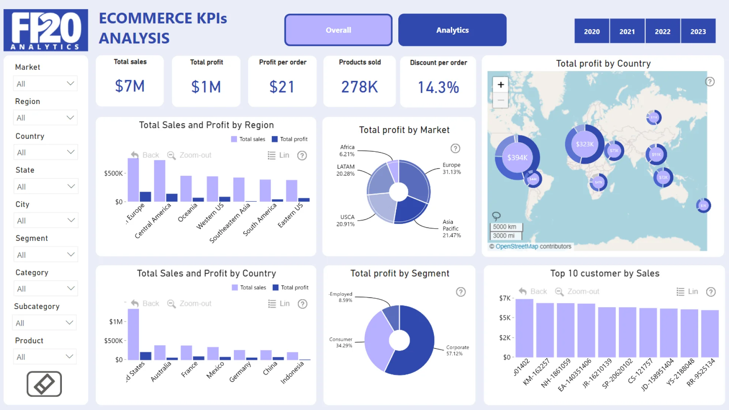
Task: Click the $394K bubble on the map
Action: click(517, 157)
